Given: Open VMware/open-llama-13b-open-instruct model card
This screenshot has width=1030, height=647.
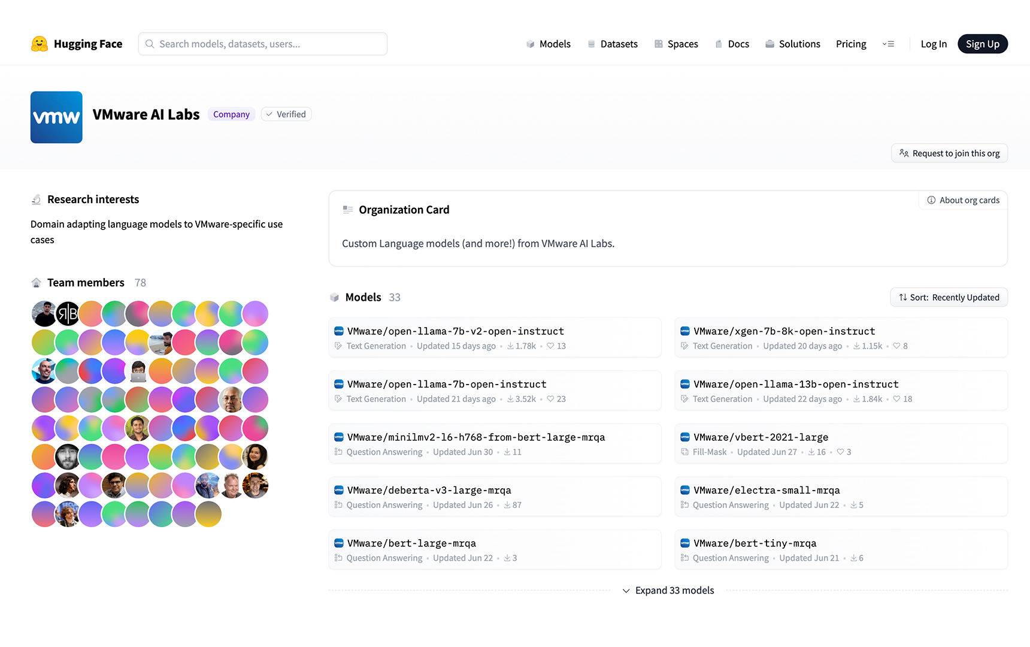Looking at the screenshot, I should tap(841, 391).
